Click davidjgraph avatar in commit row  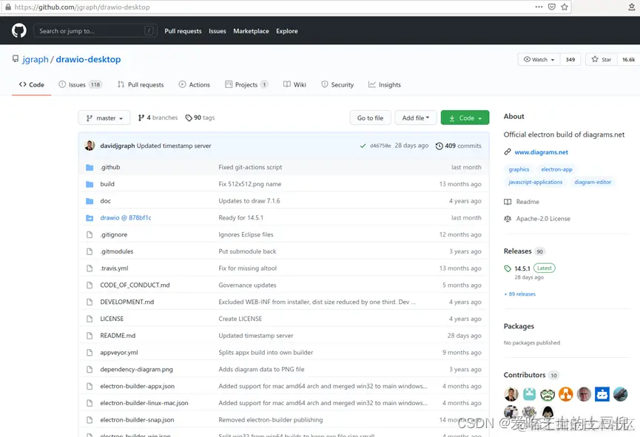(x=90, y=145)
